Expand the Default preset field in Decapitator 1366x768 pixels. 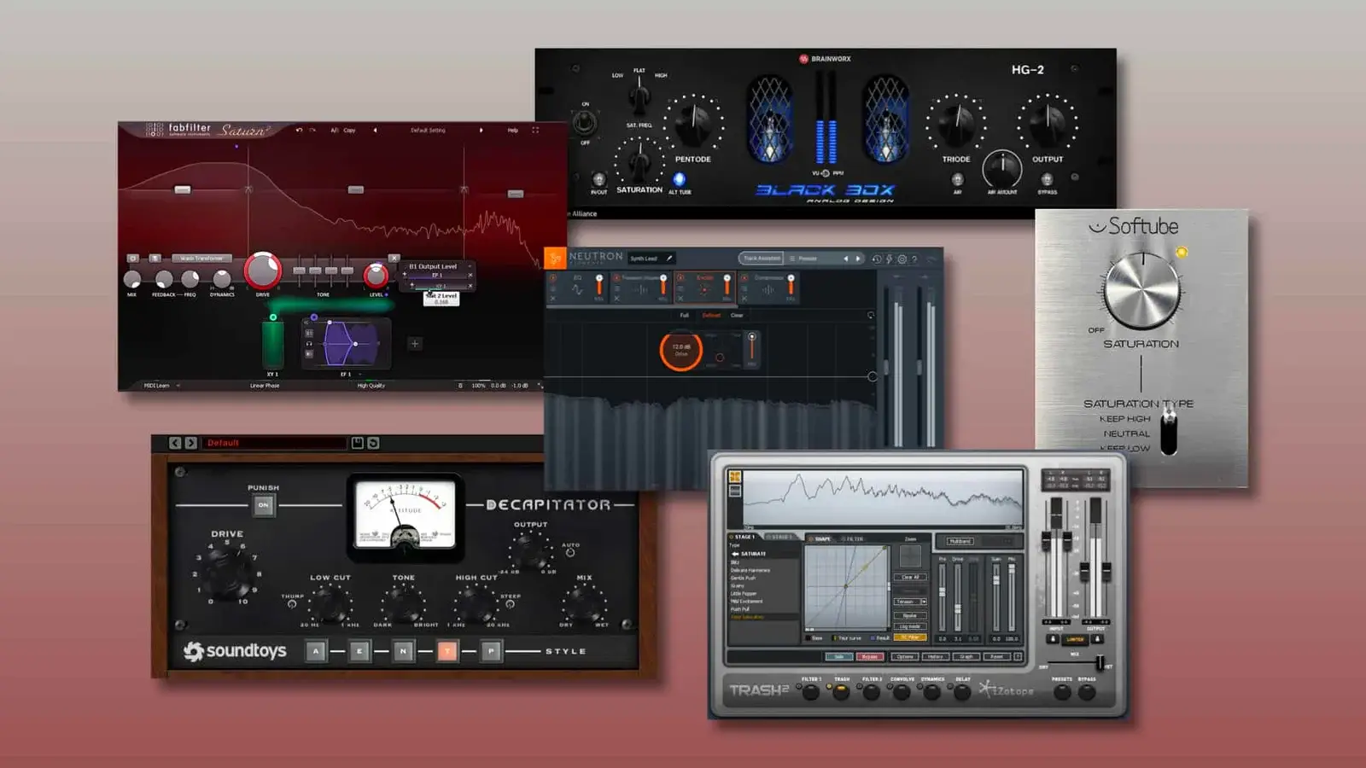275,443
